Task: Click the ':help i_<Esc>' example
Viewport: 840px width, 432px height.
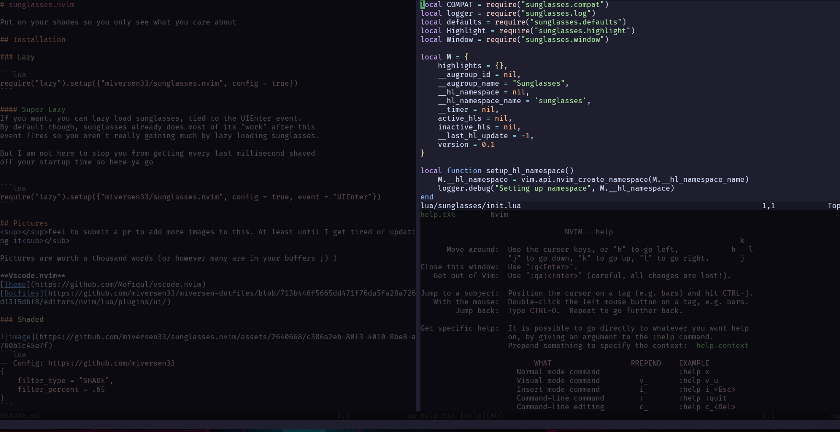Action: click(707, 389)
